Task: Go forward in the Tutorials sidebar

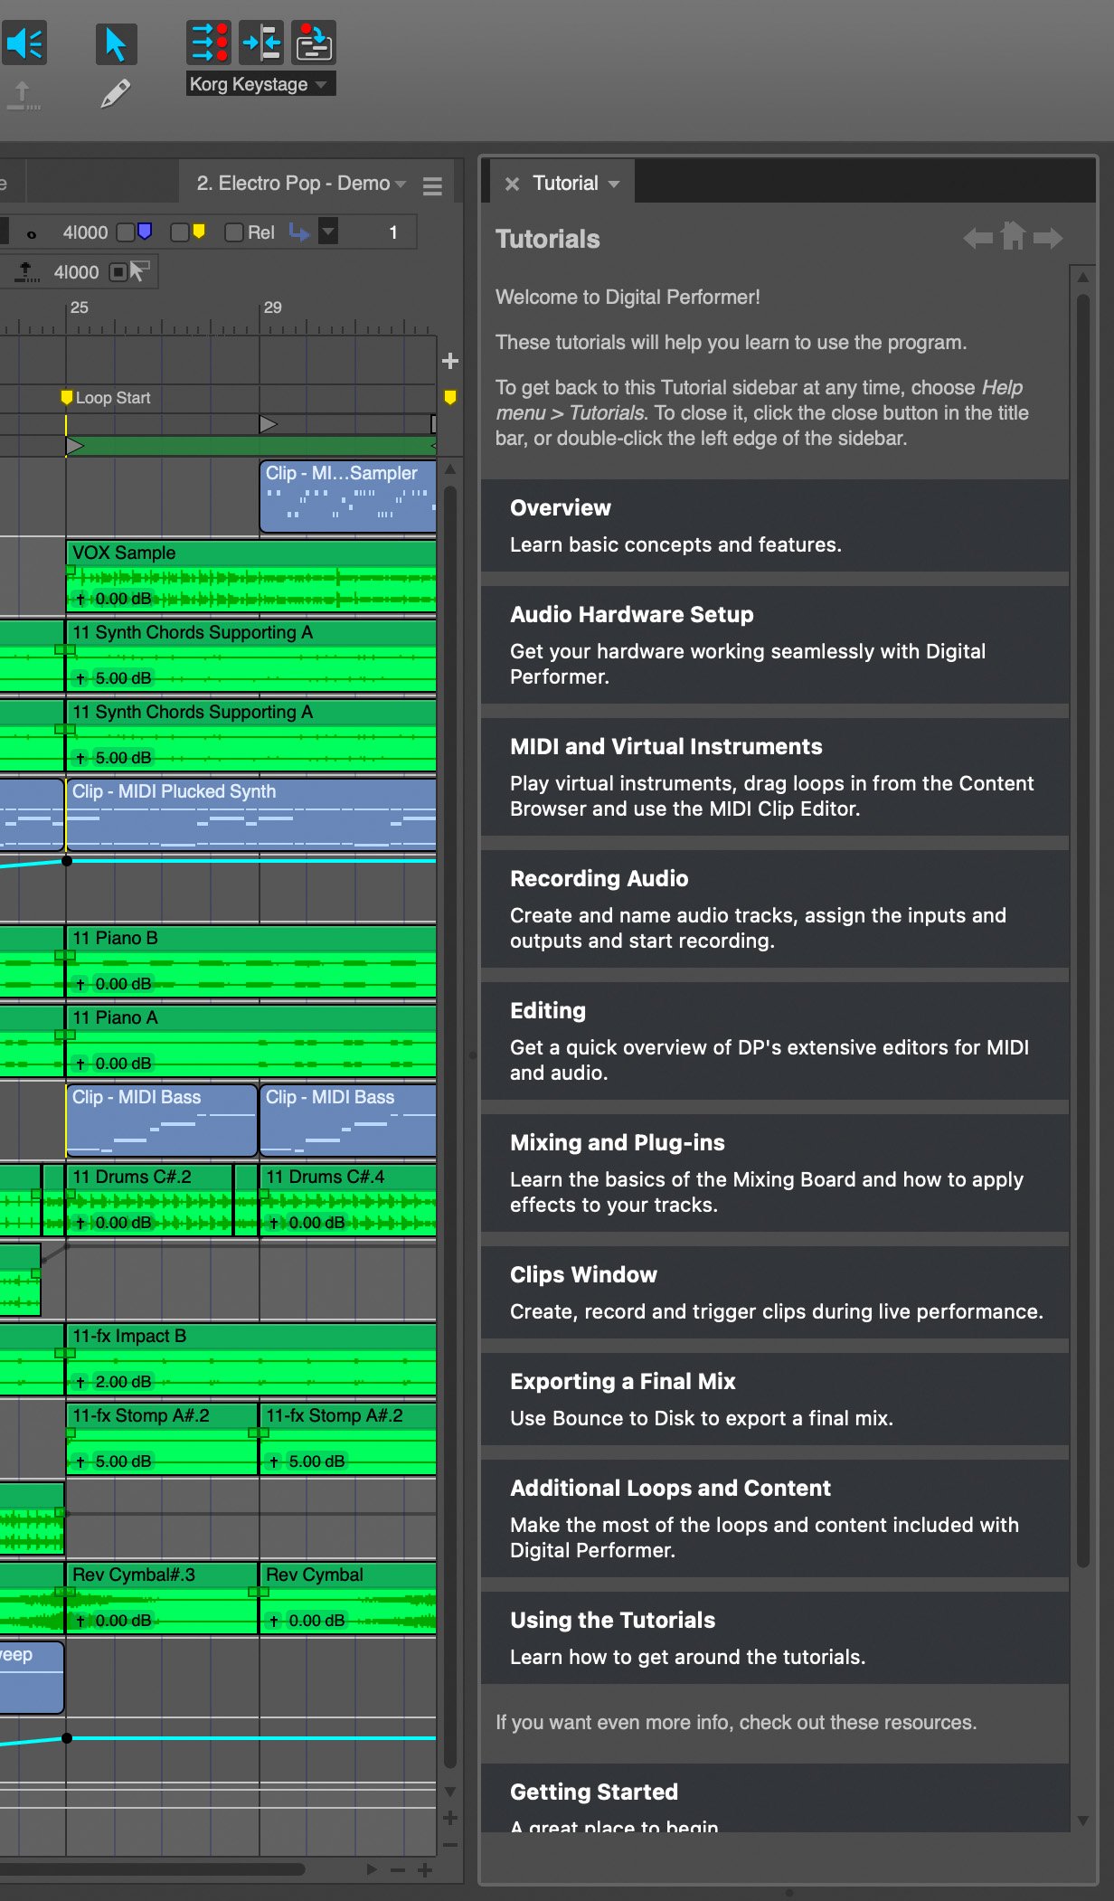Action: point(1048,238)
